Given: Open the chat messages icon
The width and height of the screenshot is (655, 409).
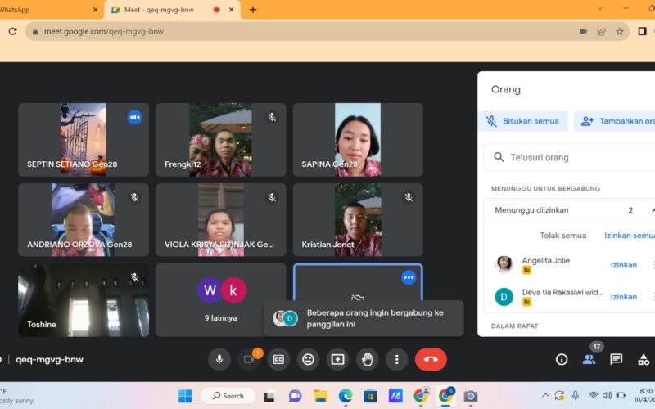Looking at the screenshot, I should [x=617, y=359].
